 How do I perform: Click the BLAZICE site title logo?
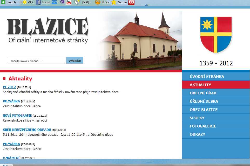coord(48,26)
